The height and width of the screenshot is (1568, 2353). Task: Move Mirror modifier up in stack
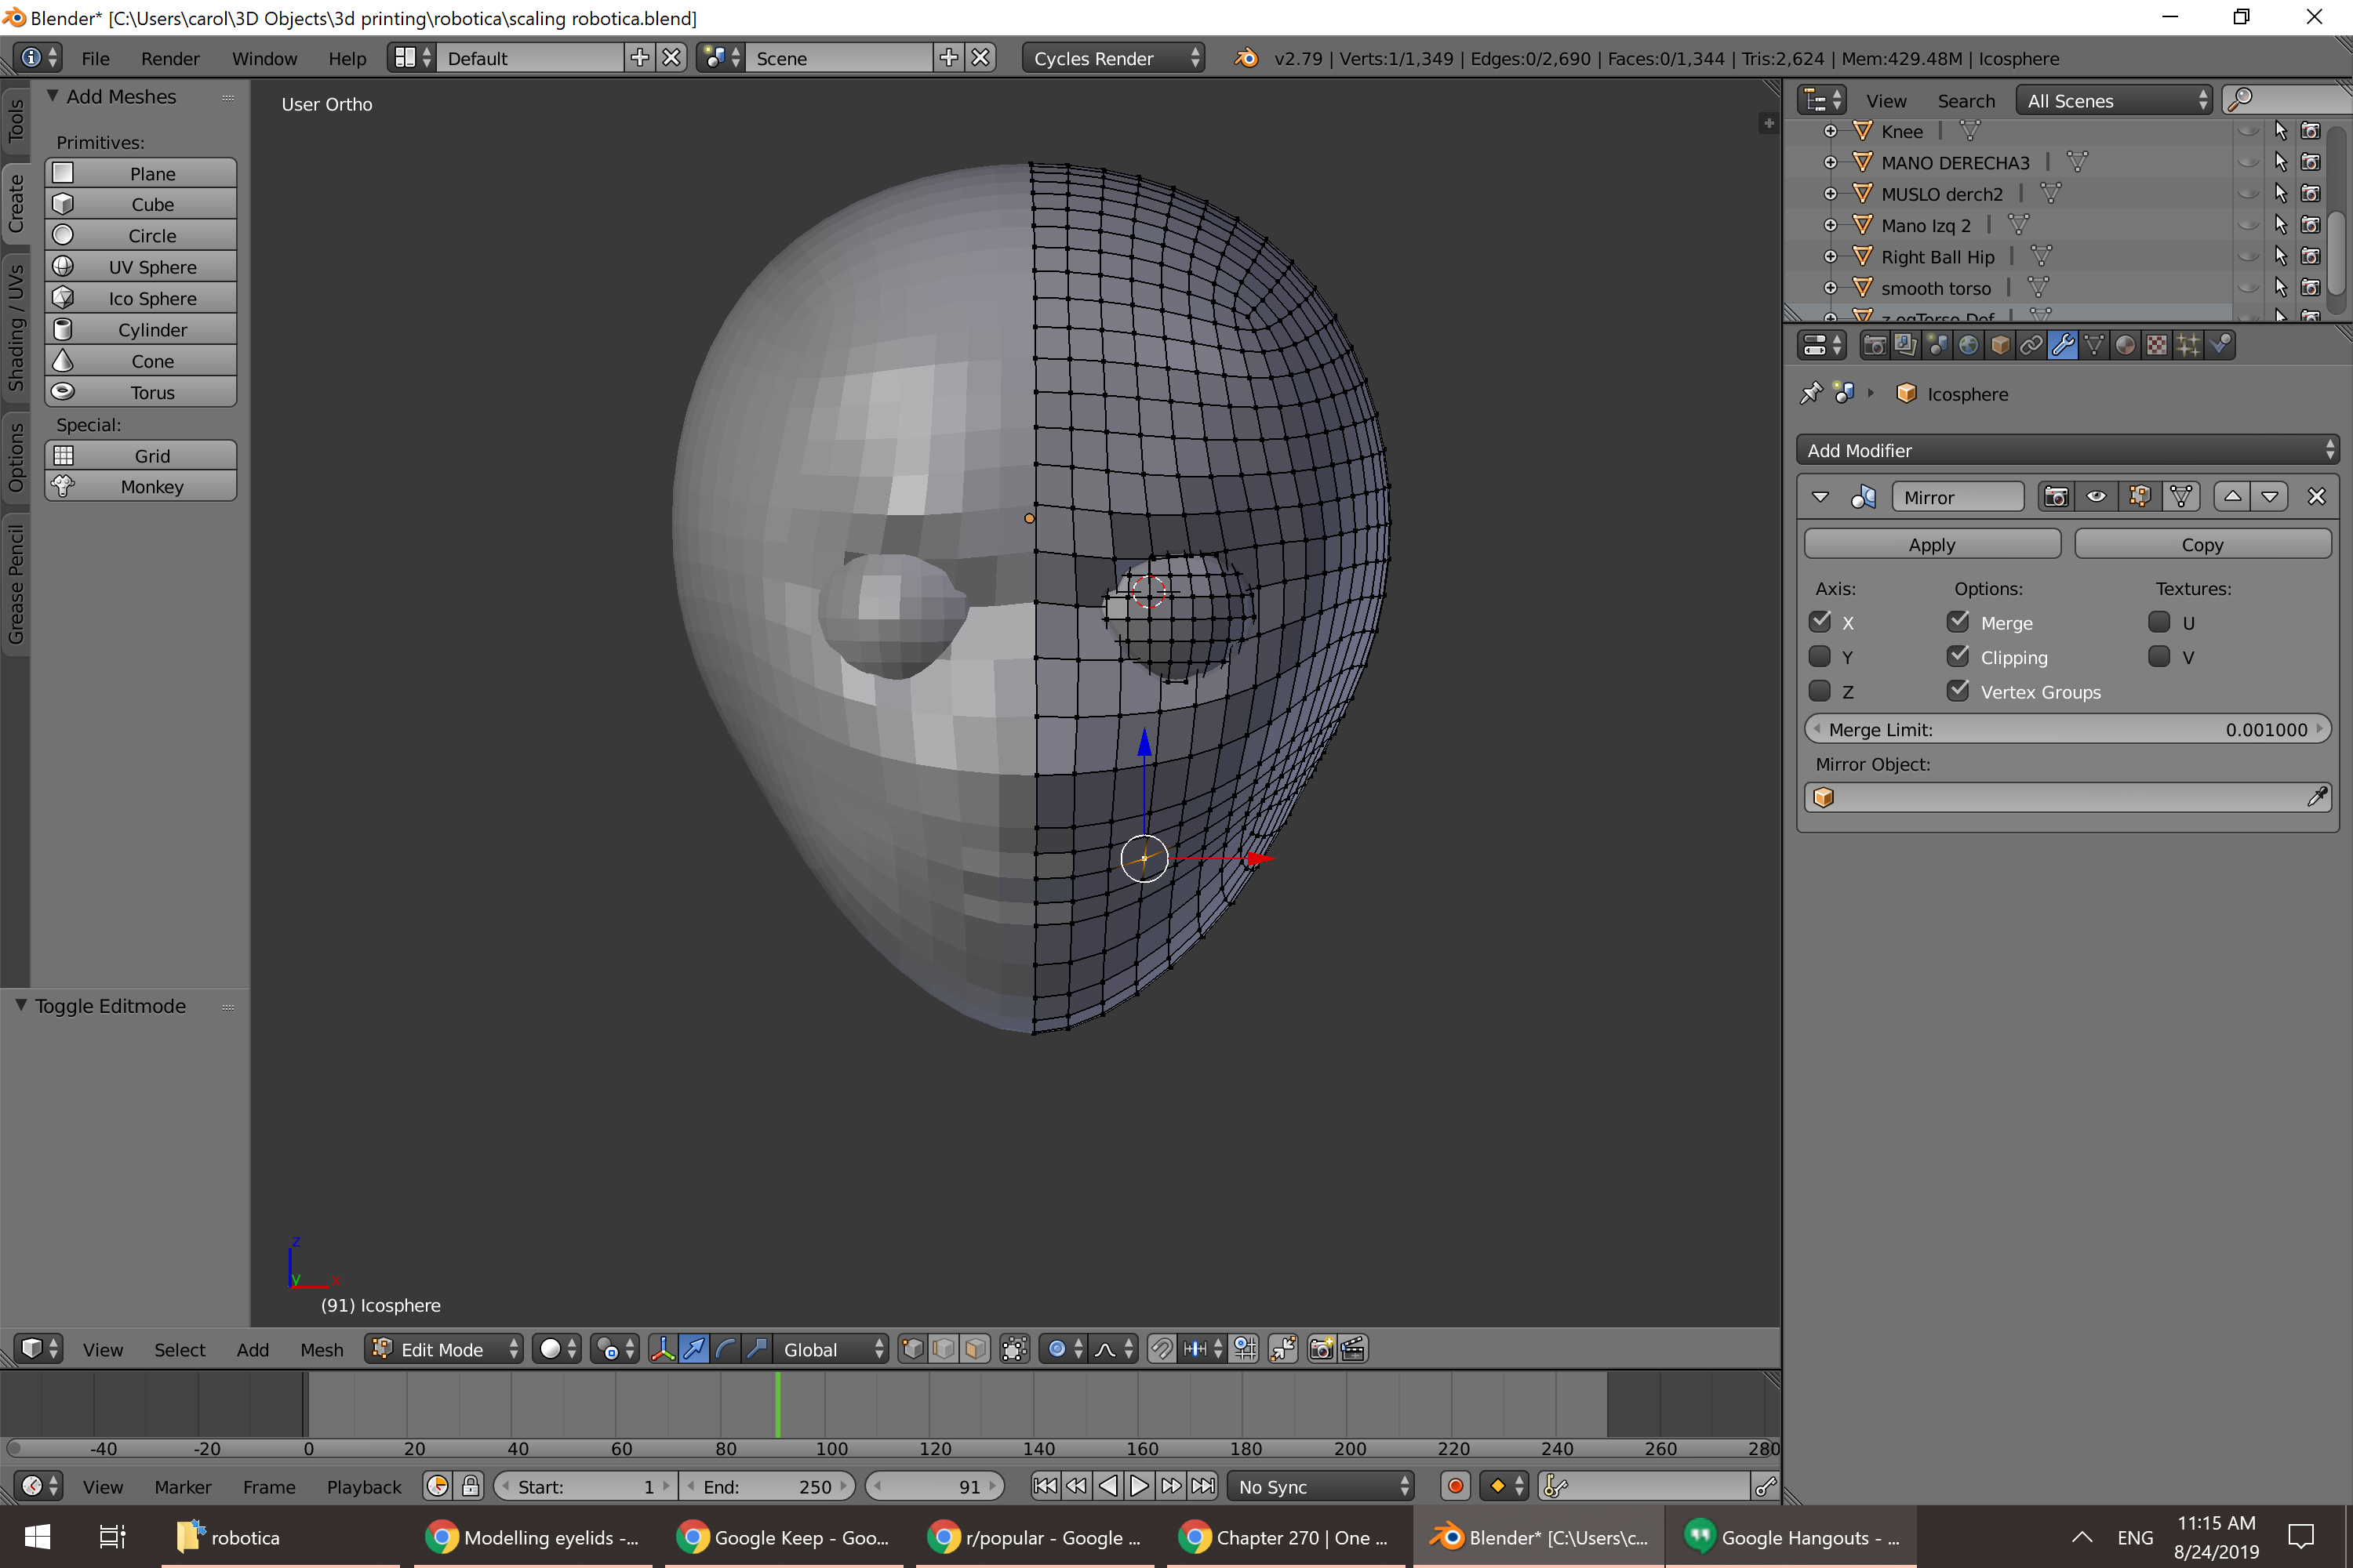2232,497
